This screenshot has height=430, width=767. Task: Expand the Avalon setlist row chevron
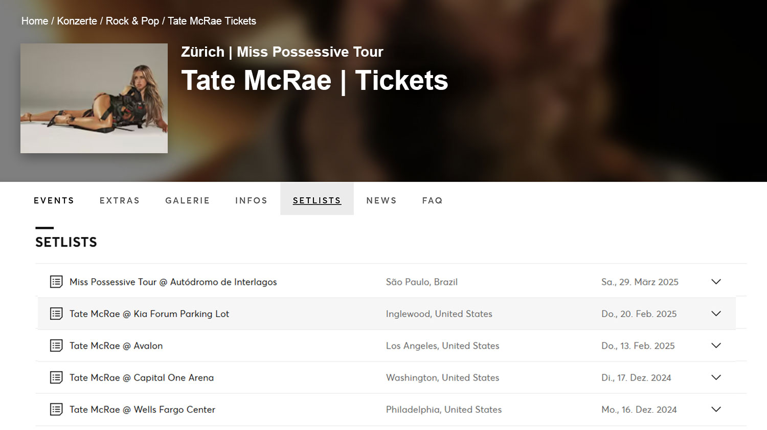point(716,345)
